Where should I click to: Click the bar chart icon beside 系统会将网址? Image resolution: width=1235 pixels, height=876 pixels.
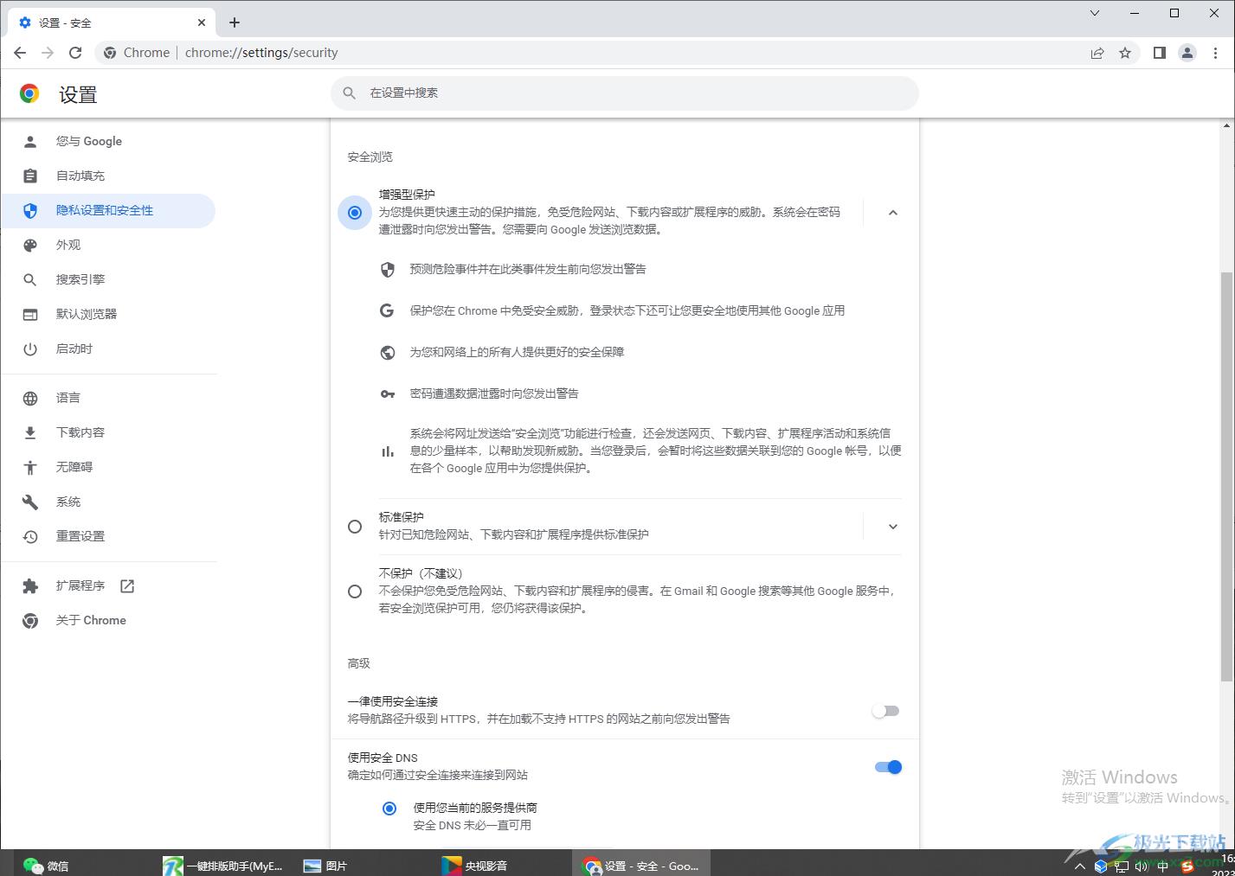pos(388,451)
